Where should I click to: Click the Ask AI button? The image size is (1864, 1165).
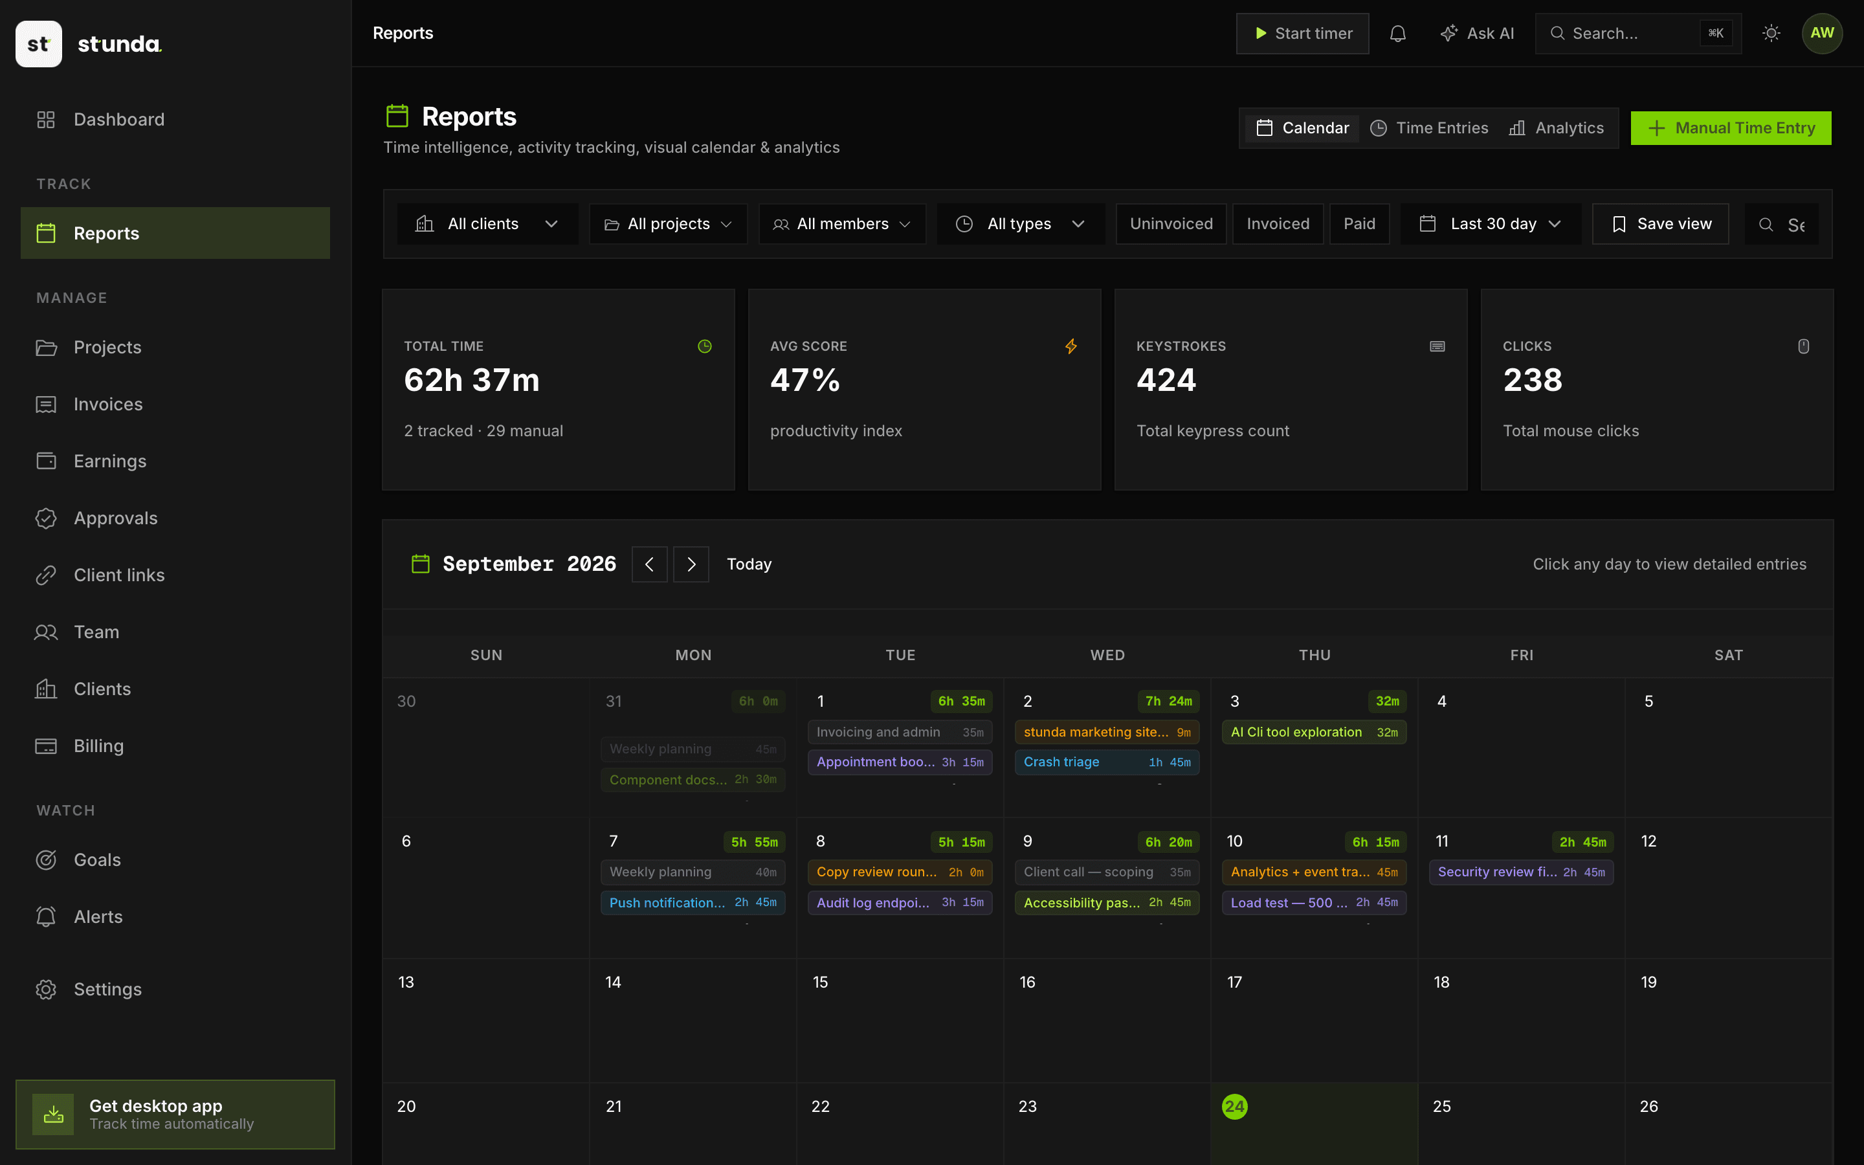point(1476,33)
